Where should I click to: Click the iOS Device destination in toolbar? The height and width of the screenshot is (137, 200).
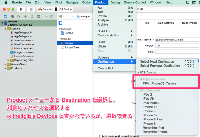63,9
